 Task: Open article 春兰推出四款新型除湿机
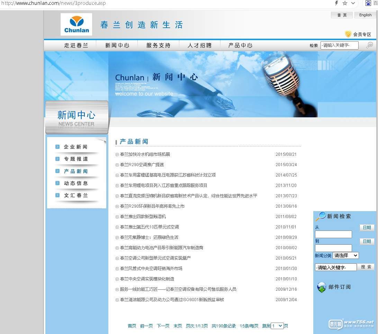tap(143, 216)
